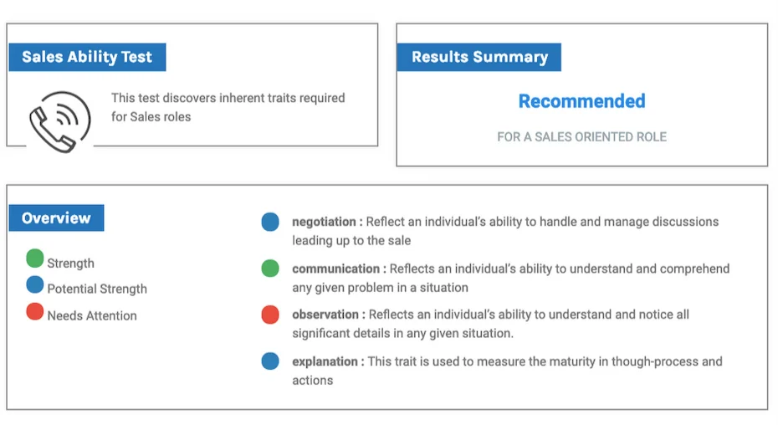Image resolution: width=778 pixels, height=425 pixels.
Task: Select the blue dot beside negotiation
Action: pyautogui.click(x=270, y=222)
